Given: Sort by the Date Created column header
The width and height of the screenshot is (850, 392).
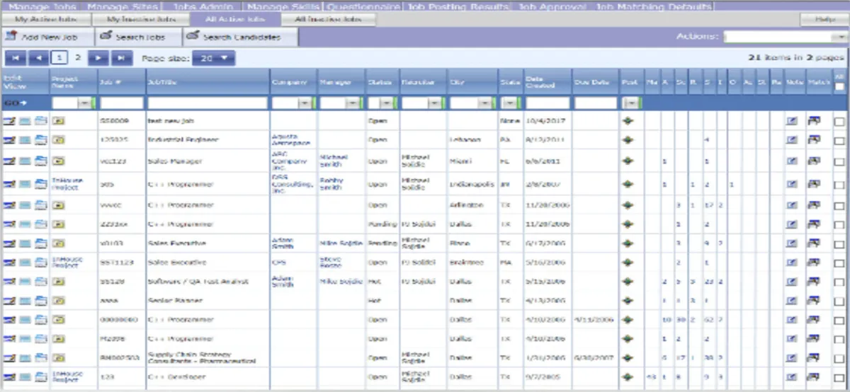Looking at the screenshot, I should 540,83.
